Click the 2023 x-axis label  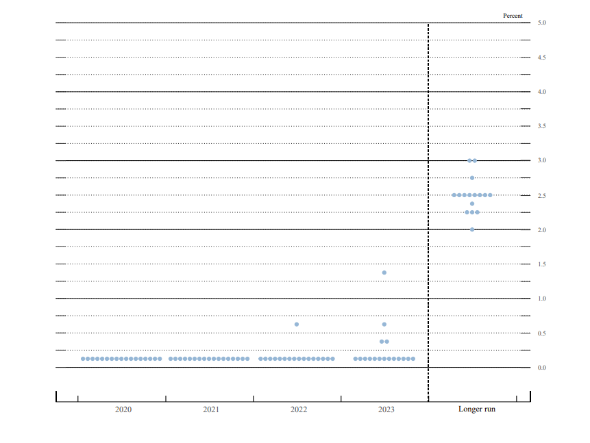point(386,409)
